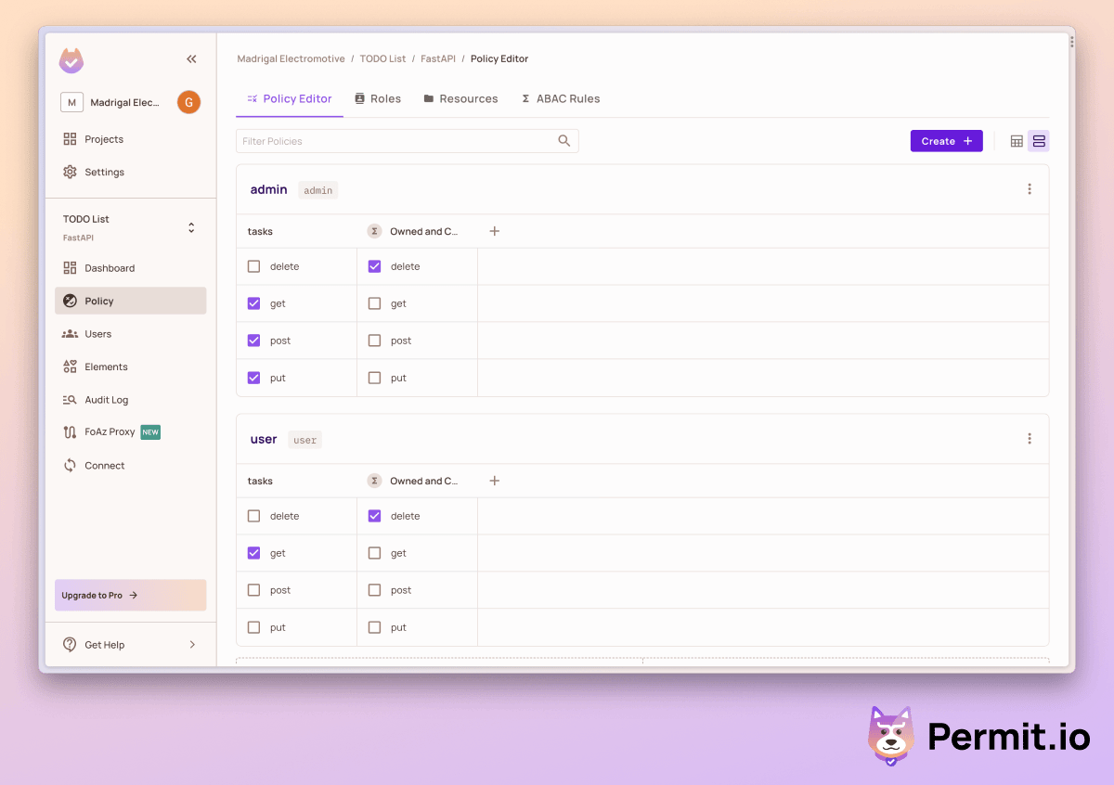The height and width of the screenshot is (785, 1114).
Task: Collapse the sidebar with double-chevron icon
Action: [x=191, y=59]
